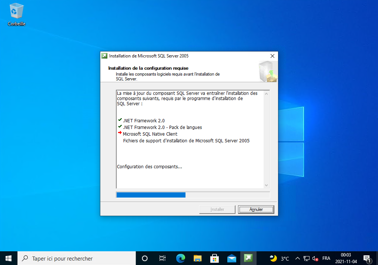Launch Microsoft Edge from the taskbar
Screen dimensions: 378x265
[x=180, y=258]
